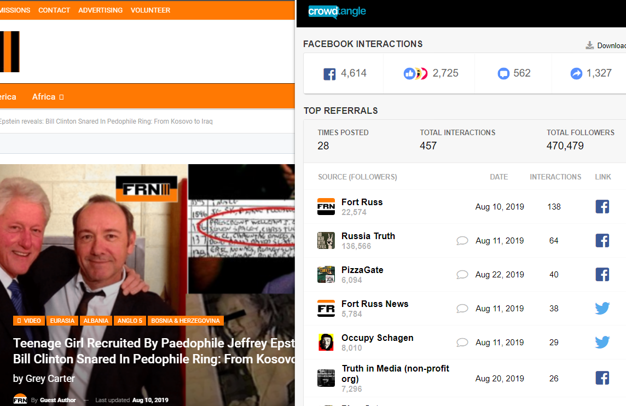
Task: Open the ADVERTISING menu item
Action: click(100, 10)
